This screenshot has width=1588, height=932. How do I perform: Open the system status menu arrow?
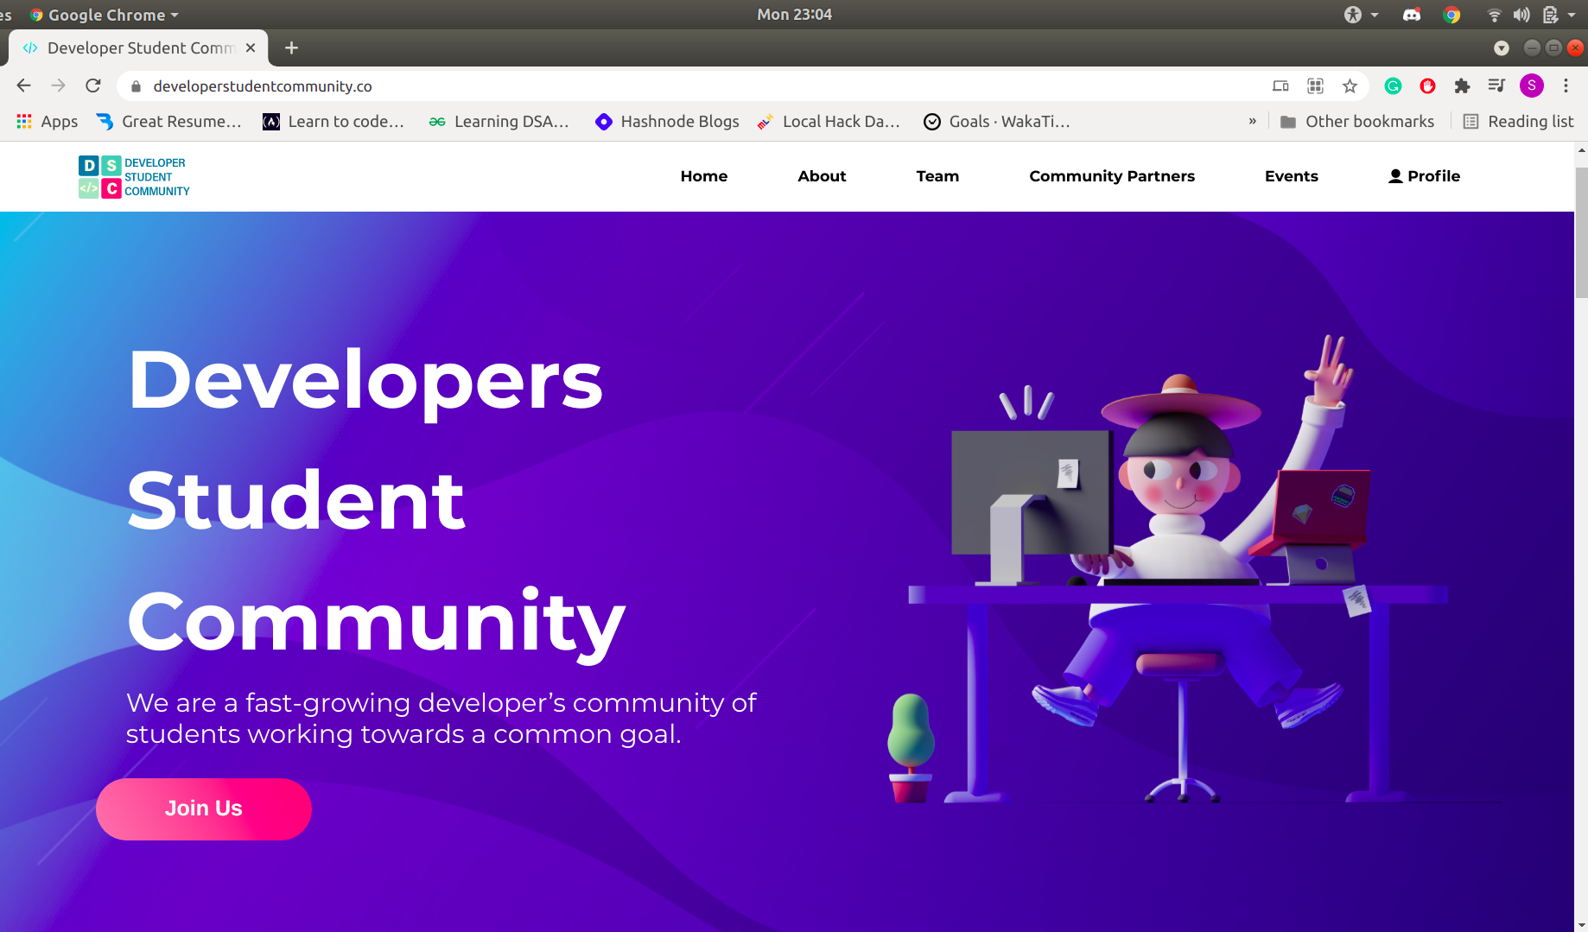1572,15
